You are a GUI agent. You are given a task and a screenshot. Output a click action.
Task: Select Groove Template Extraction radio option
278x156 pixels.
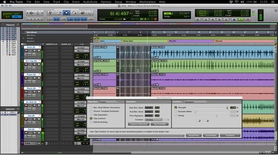[x=91, y=111]
